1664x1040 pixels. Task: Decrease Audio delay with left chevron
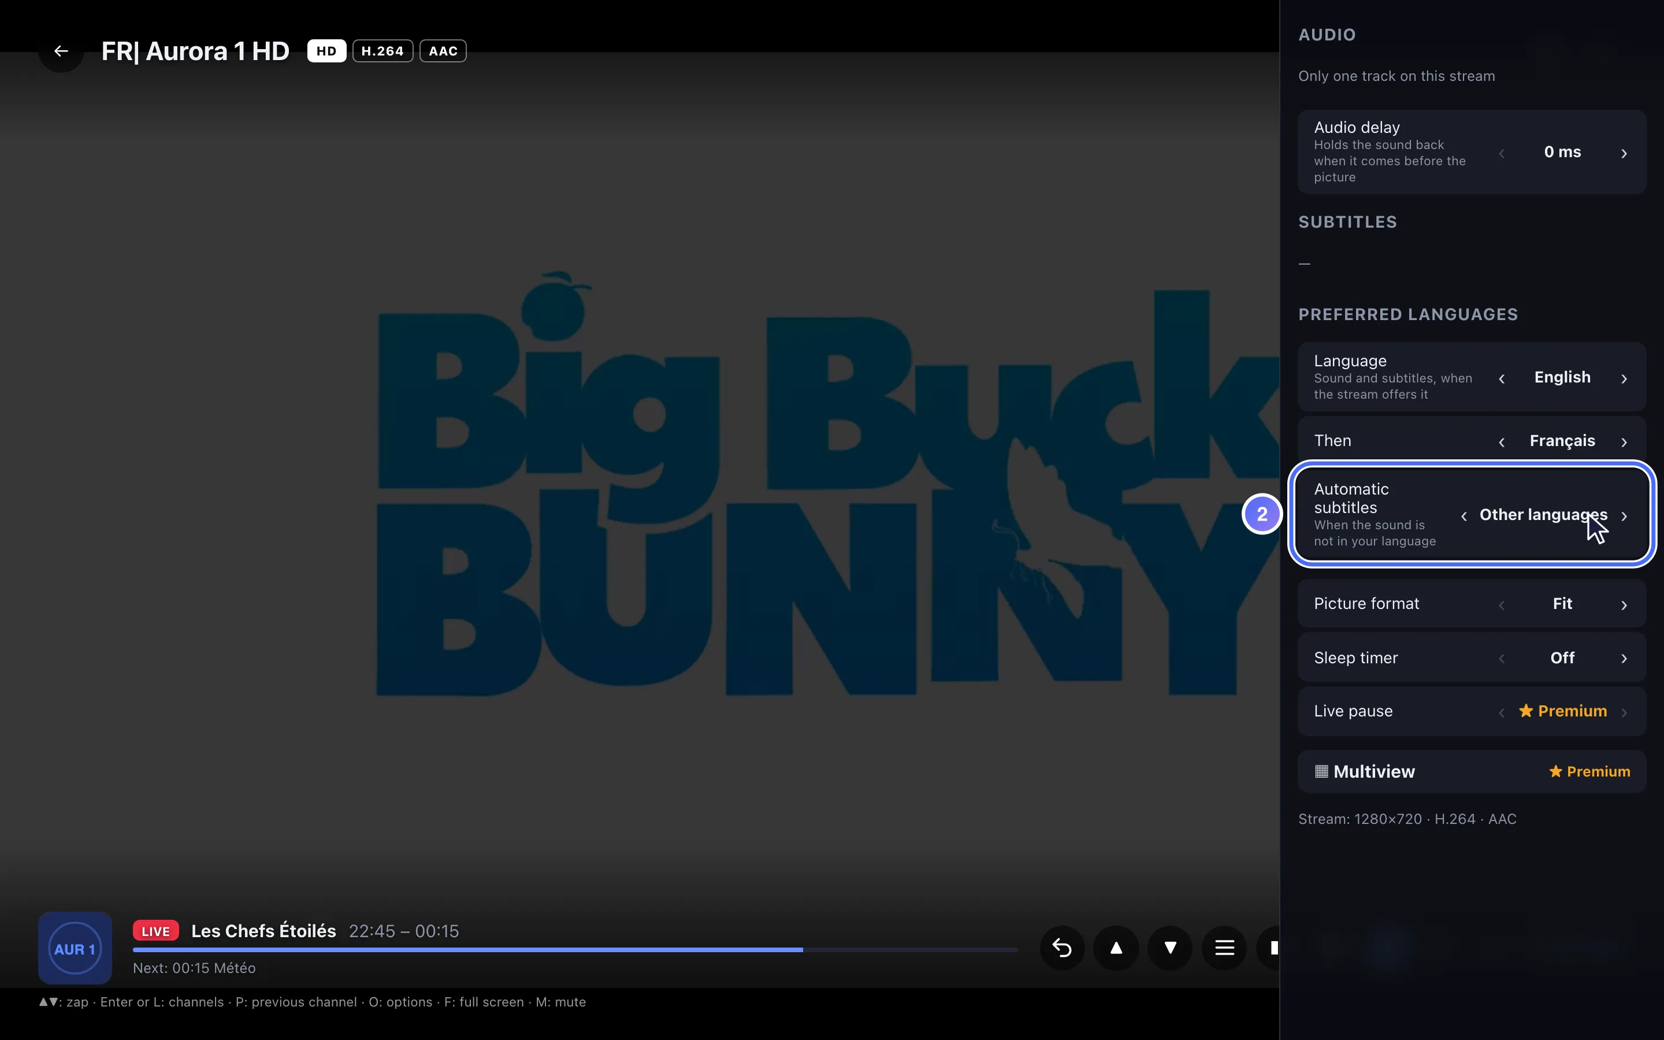(x=1502, y=153)
